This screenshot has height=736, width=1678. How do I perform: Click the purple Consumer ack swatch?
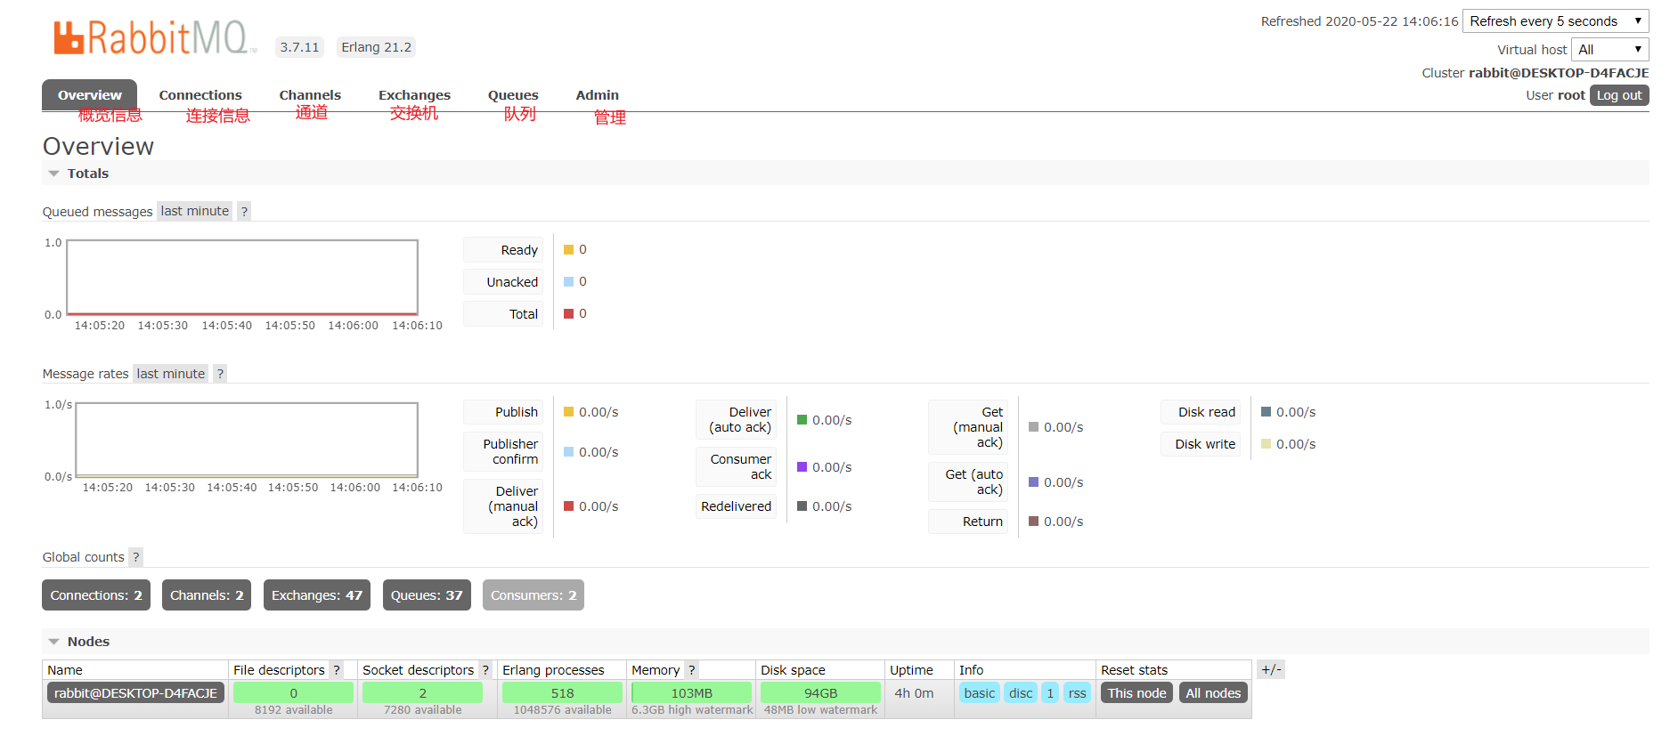click(x=802, y=467)
